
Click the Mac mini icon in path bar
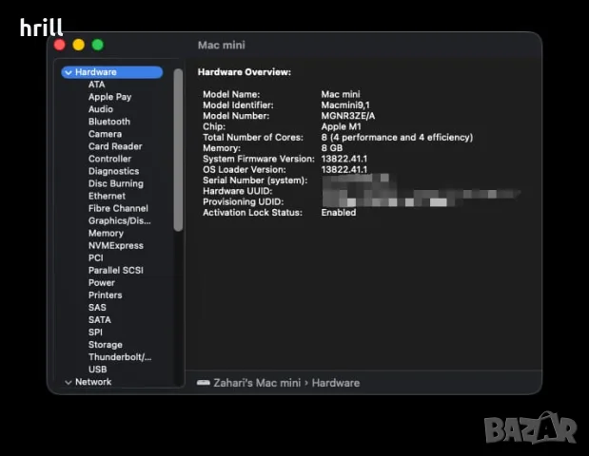coord(204,383)
